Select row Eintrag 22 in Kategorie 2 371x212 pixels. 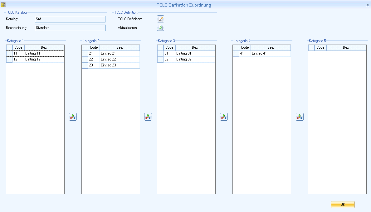[111, 59]
